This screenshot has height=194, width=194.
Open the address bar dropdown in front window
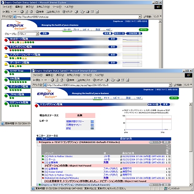[170, 85]
